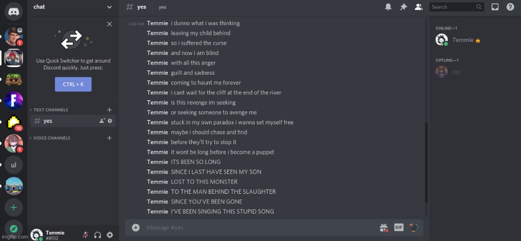
Task: Toggle microphone mute
Action: (x=85, y=235)
